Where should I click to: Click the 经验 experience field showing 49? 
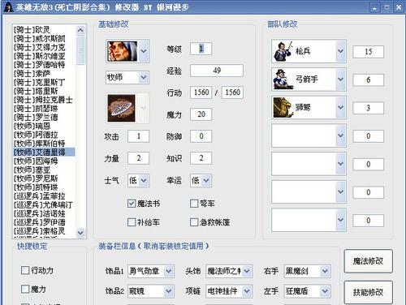click(x=217, y=71)
